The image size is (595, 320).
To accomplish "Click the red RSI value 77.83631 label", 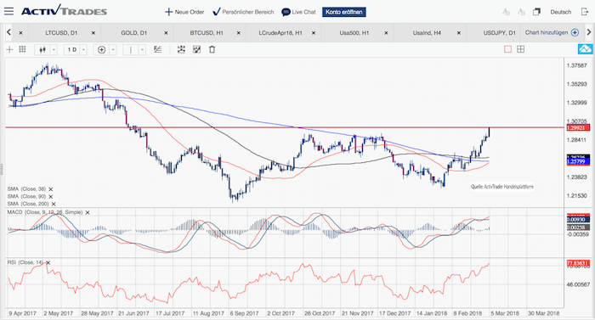I will 578,263.
